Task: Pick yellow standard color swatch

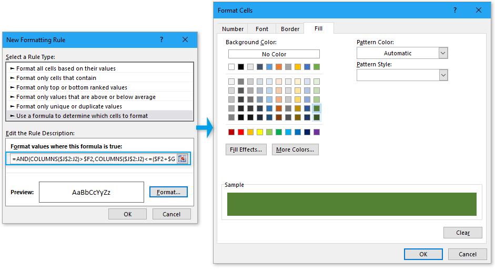Action: click(260, 132)
